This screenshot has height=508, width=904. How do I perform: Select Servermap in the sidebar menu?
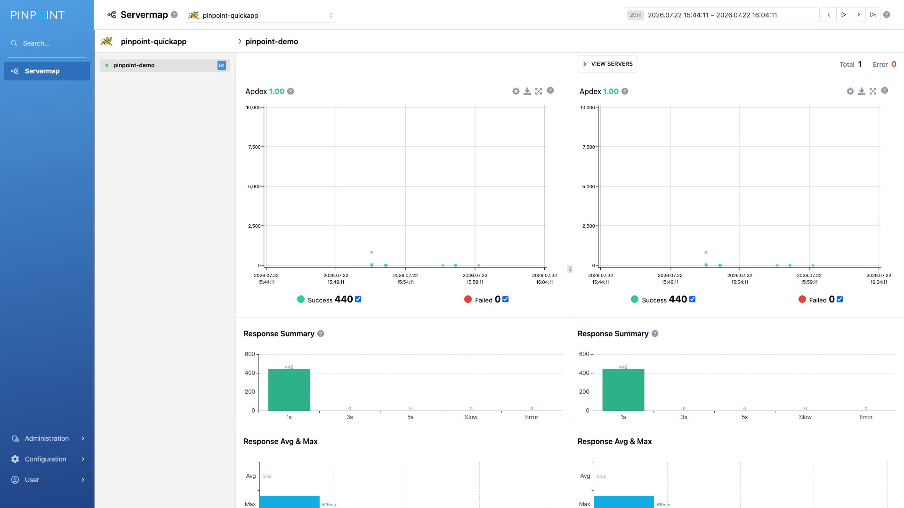pyautogui.click(x=47, y=71)
